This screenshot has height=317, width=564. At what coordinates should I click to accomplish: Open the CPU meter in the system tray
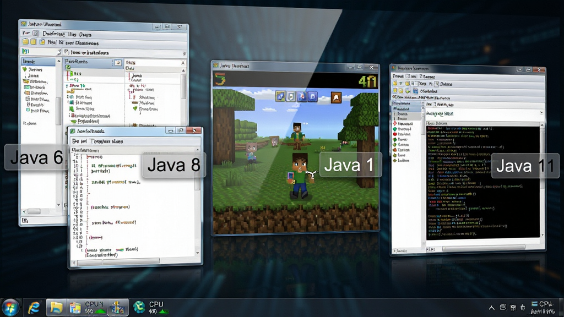tap(543, 308)
